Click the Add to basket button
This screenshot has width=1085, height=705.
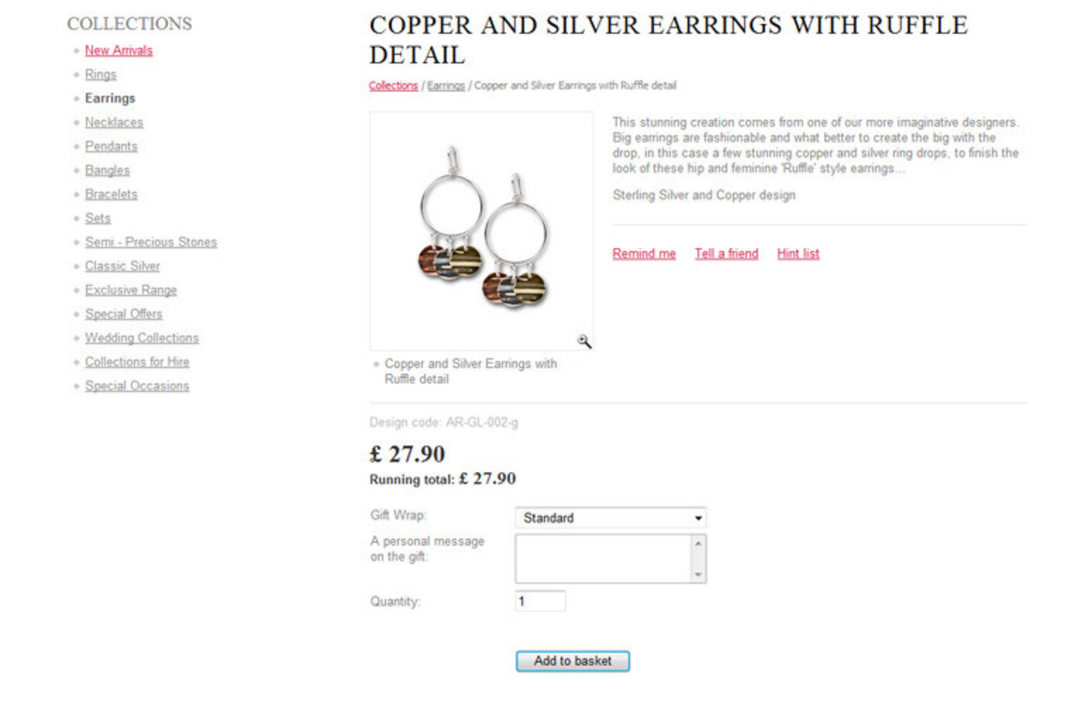point(573,661)
